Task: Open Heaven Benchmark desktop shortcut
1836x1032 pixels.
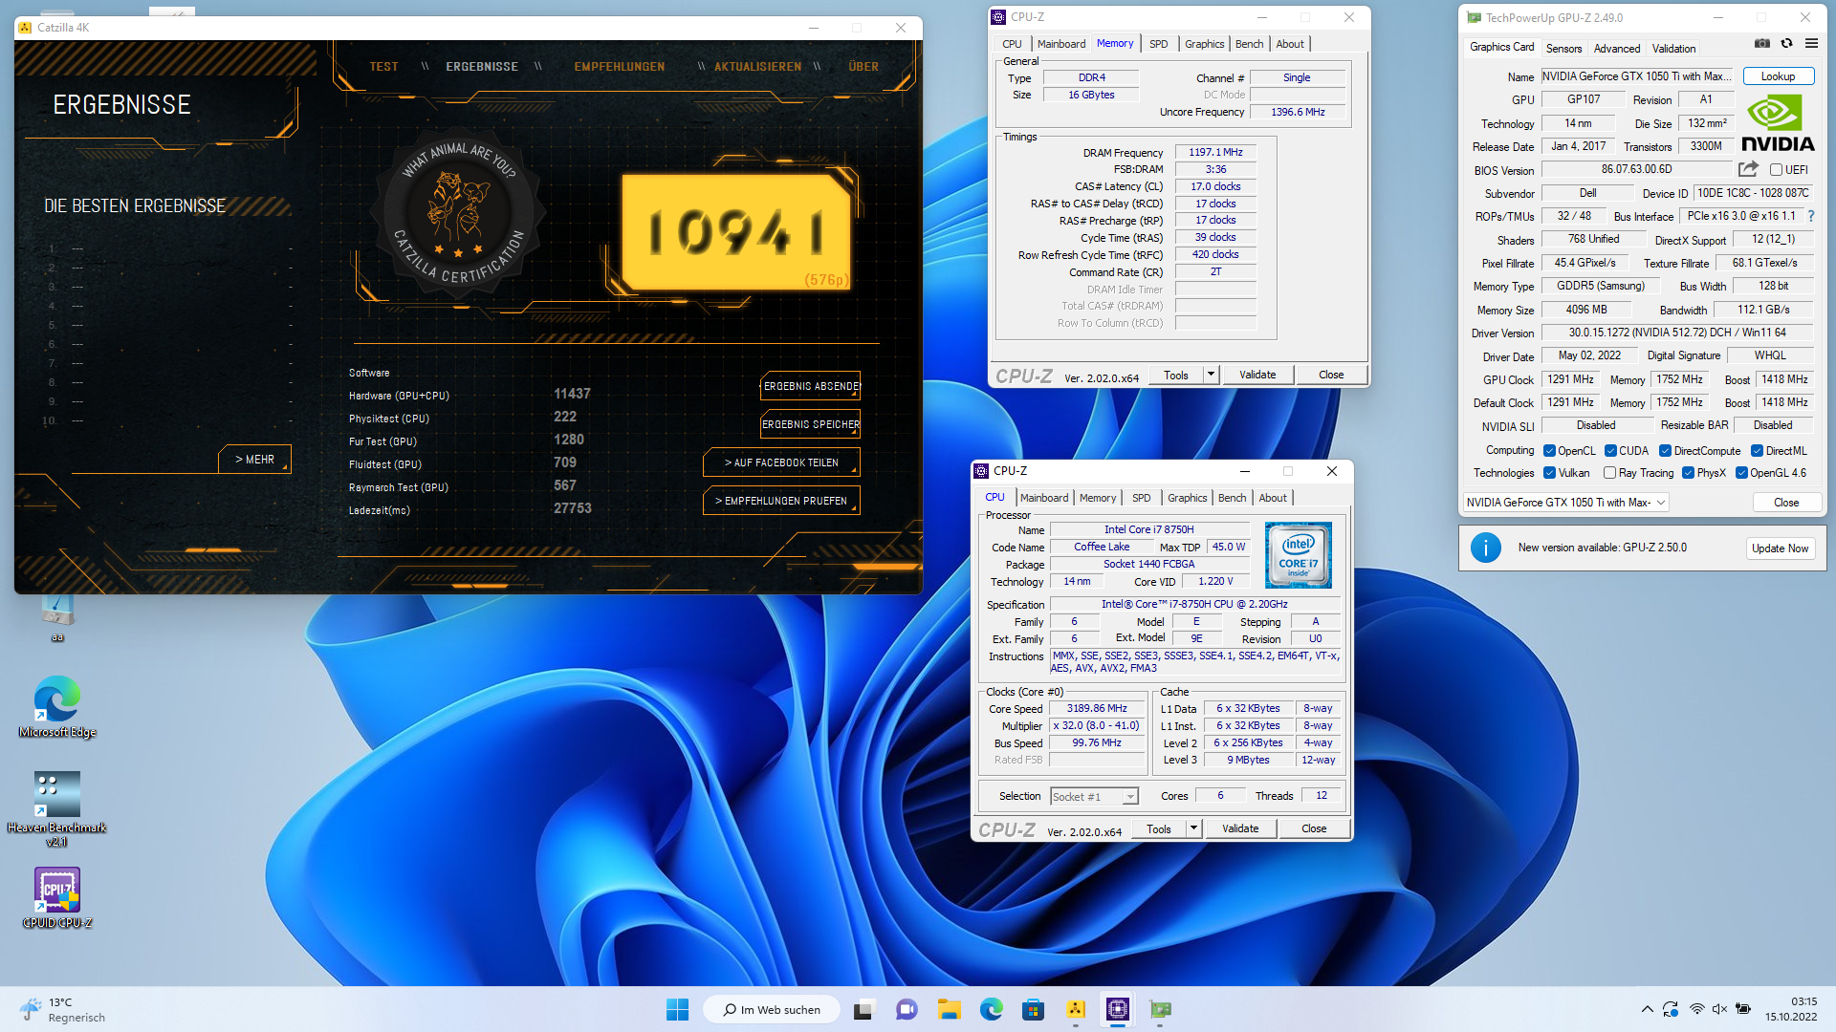Action: tap(57, 808)
